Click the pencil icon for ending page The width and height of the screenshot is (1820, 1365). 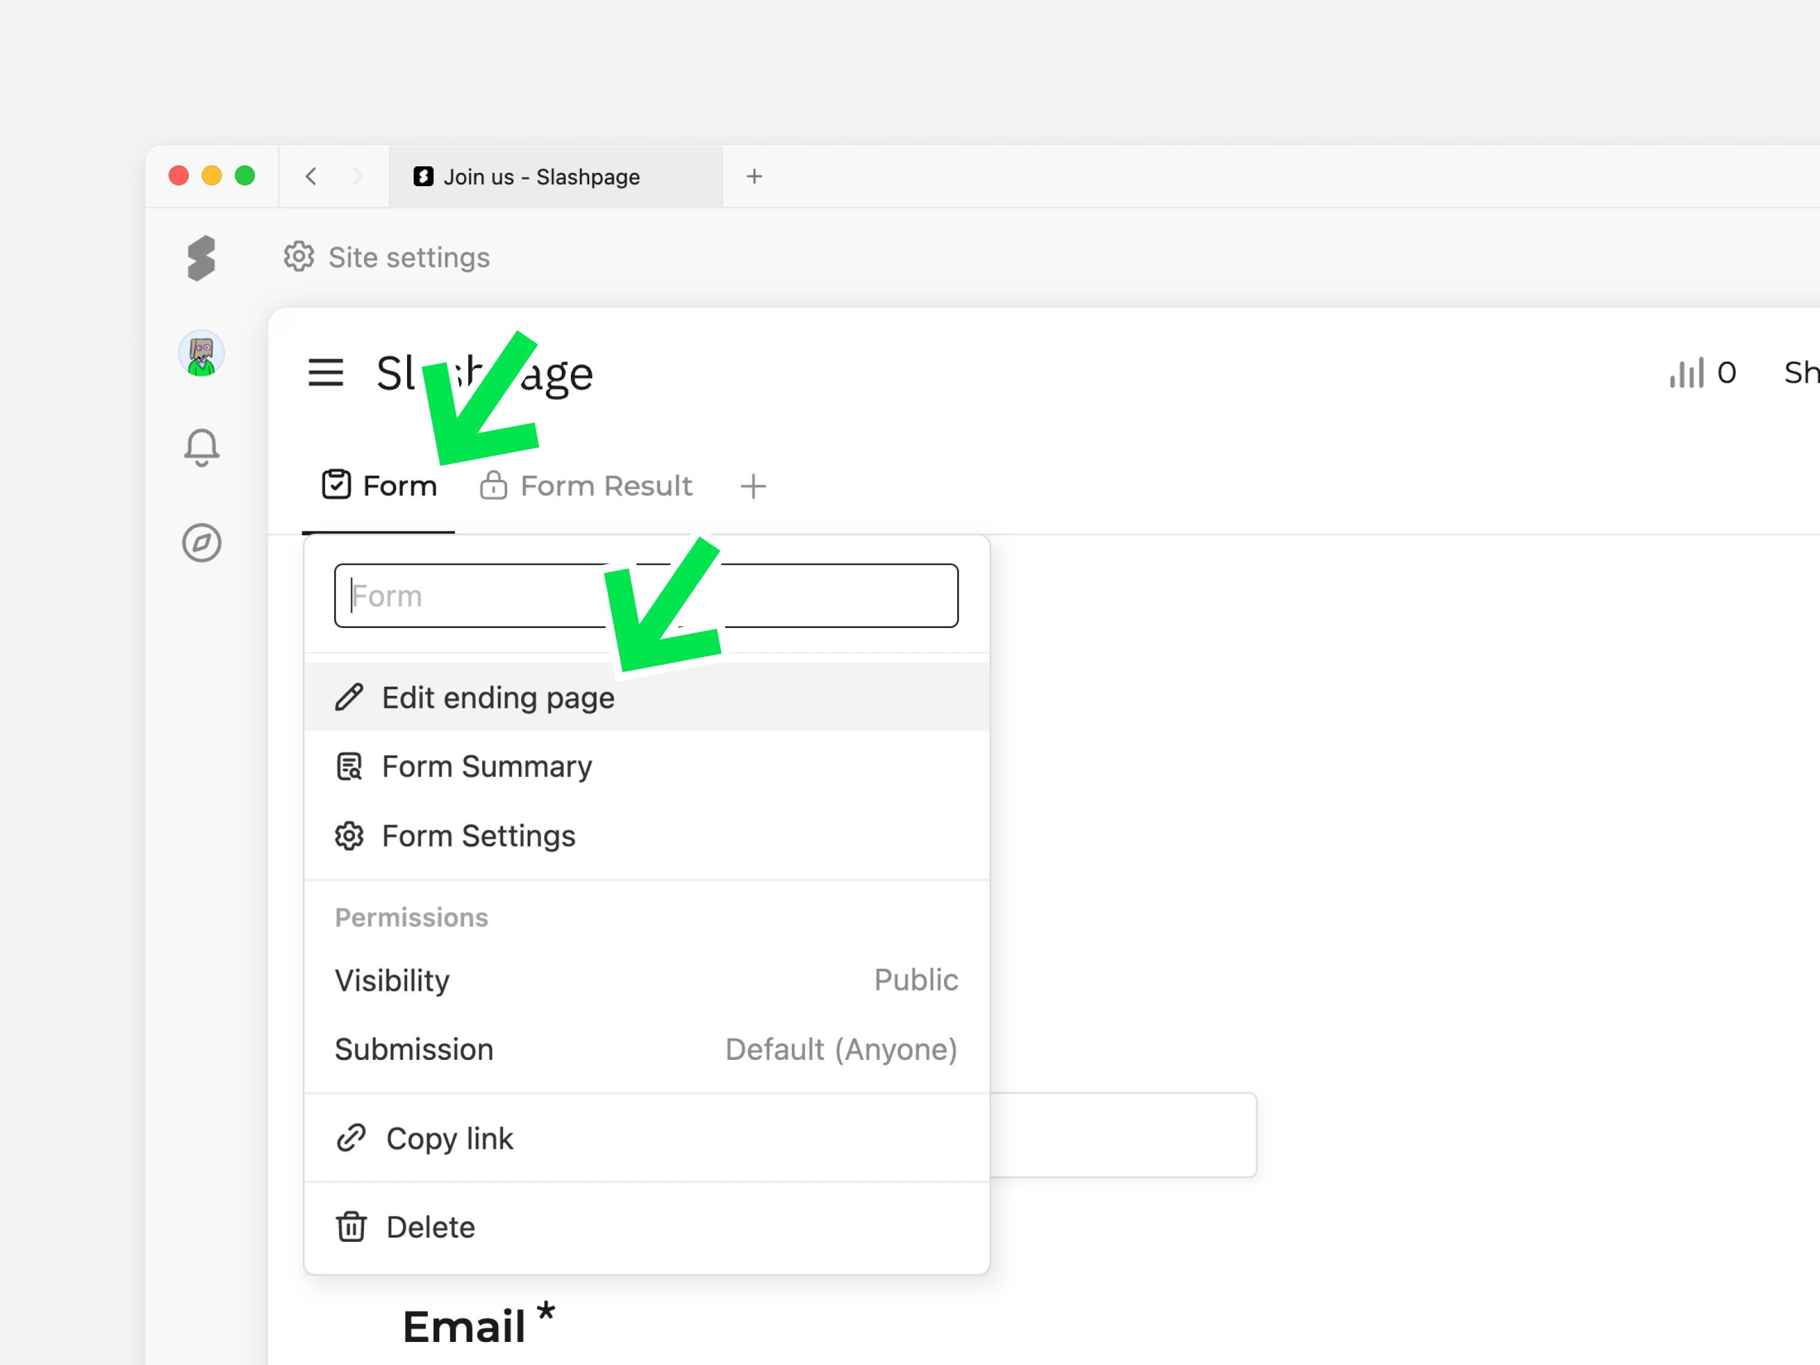349,697
